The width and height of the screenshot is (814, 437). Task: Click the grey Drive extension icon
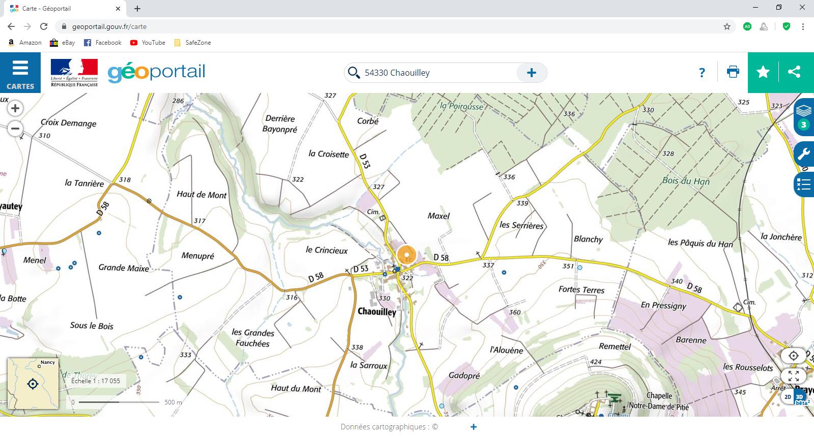click(x=764, y=26)
